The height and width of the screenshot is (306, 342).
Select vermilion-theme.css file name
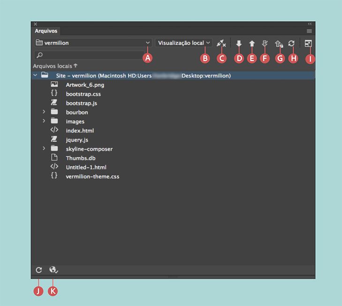click(x=92, y=176)
